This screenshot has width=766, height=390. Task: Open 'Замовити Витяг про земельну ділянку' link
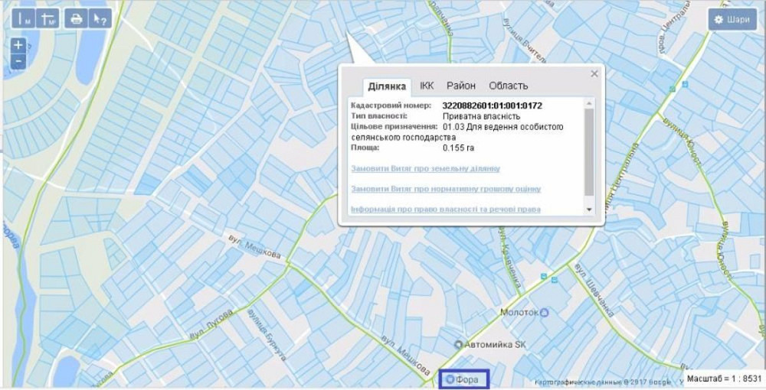[425, 168]
